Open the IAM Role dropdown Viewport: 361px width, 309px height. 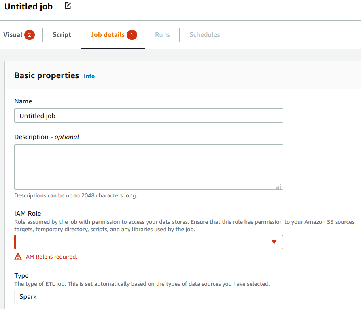[149, 242]
